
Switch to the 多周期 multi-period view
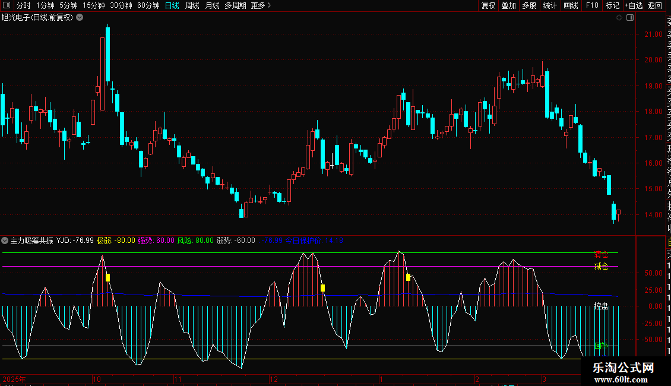tap(235, 5)
